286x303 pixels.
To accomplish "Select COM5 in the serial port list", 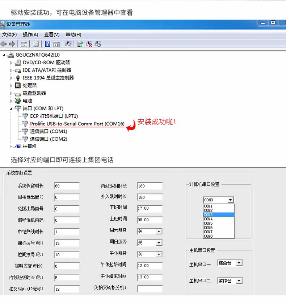I will (219, 223).
